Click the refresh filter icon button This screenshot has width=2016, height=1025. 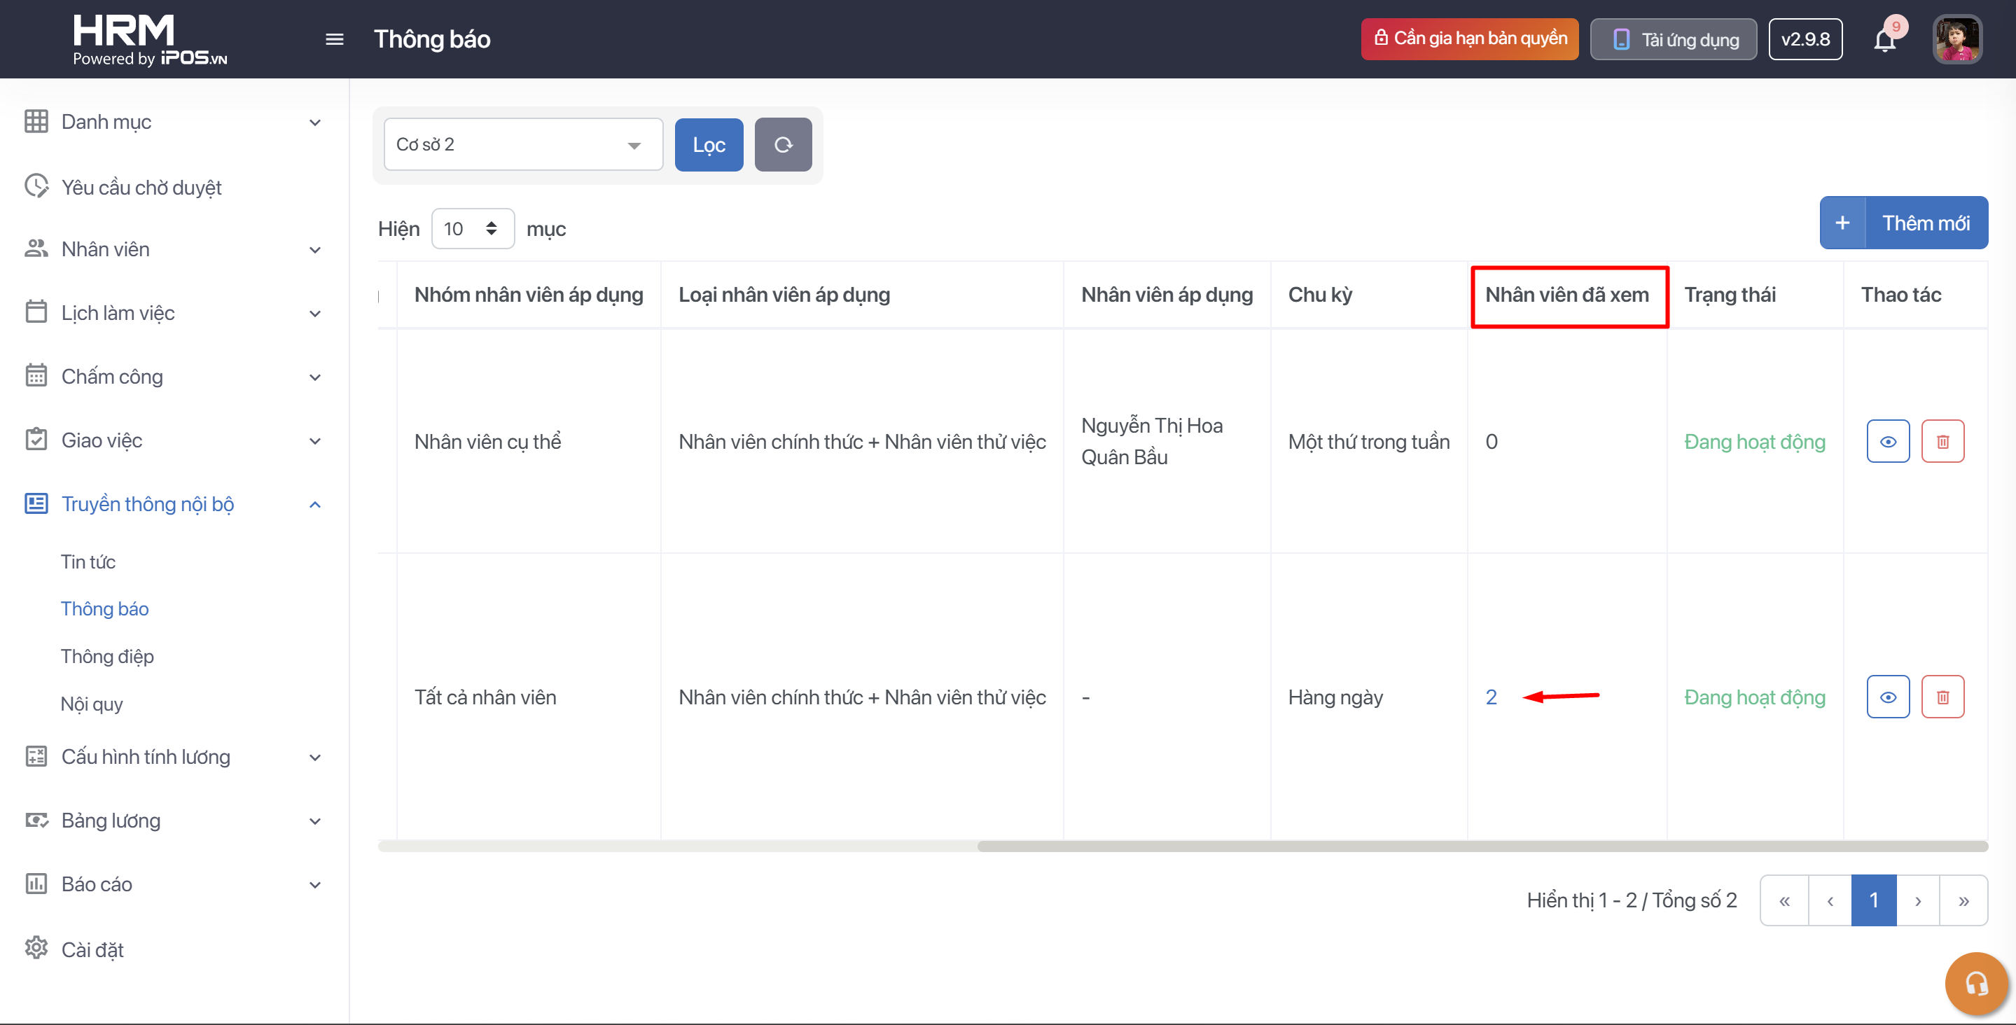(783, 145)
